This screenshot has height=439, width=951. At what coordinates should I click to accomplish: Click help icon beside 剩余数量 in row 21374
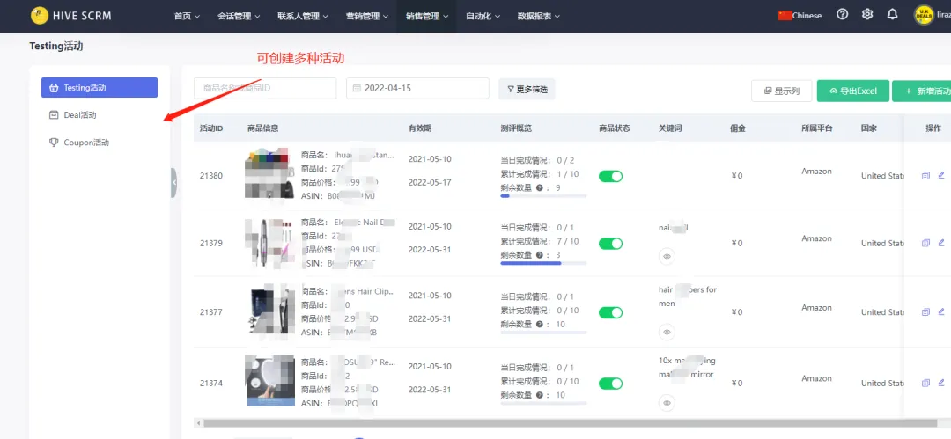click(x=539, y=395)
